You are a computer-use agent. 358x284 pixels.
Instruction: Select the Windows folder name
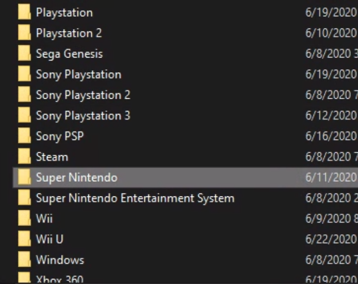(x=60, y=260)
